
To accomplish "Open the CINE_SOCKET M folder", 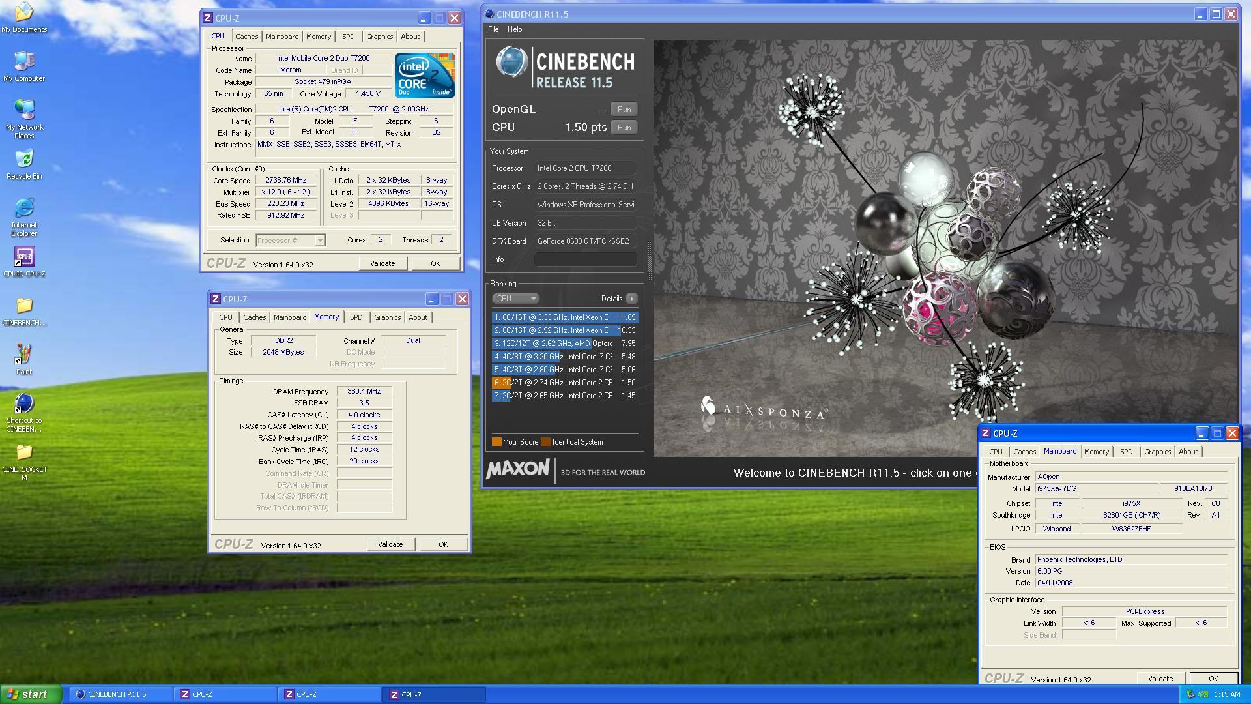I will [x=24, y=462].
